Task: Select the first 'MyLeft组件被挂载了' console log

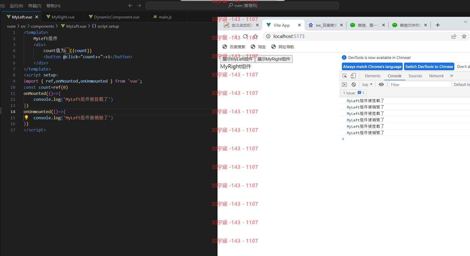Action: [365, 101]
